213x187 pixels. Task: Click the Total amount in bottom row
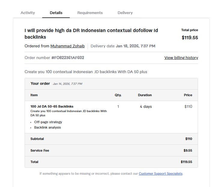(186, 162)
